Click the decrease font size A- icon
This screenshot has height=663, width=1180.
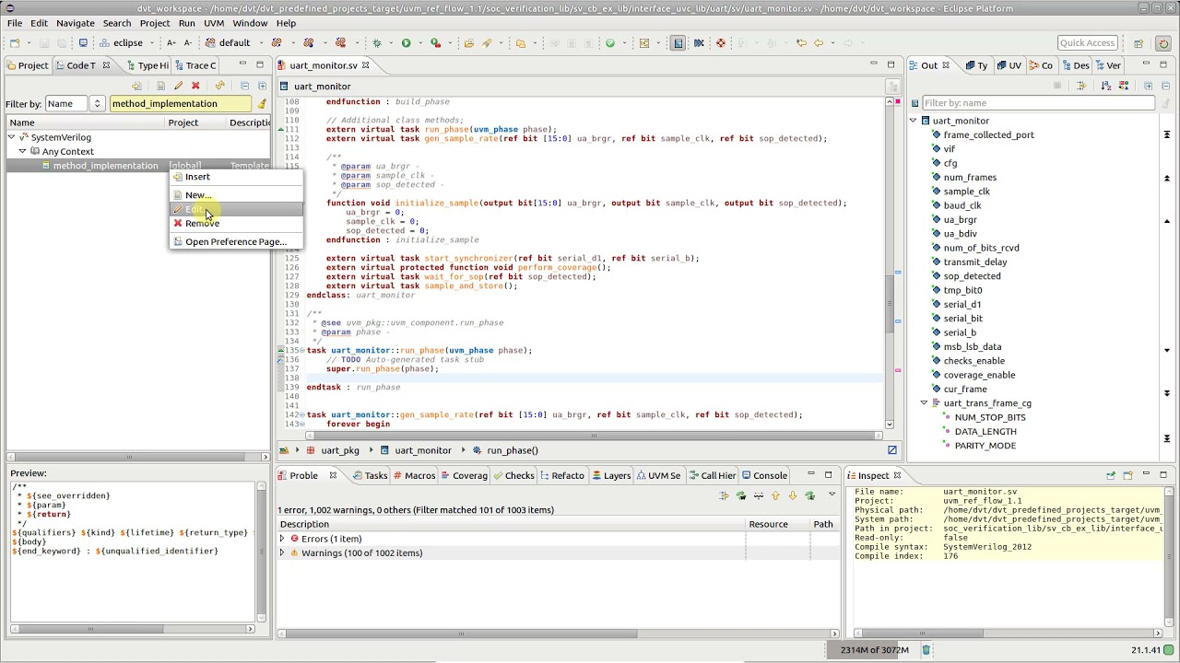[187, 42]
